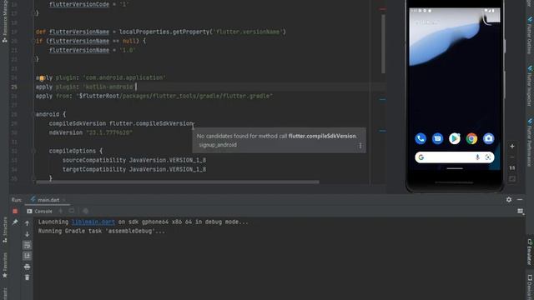Toggle the Emulator tool window tab
The height and width of the screenshot is (300, 534).
pyautogui.click(x=530, y=252)
